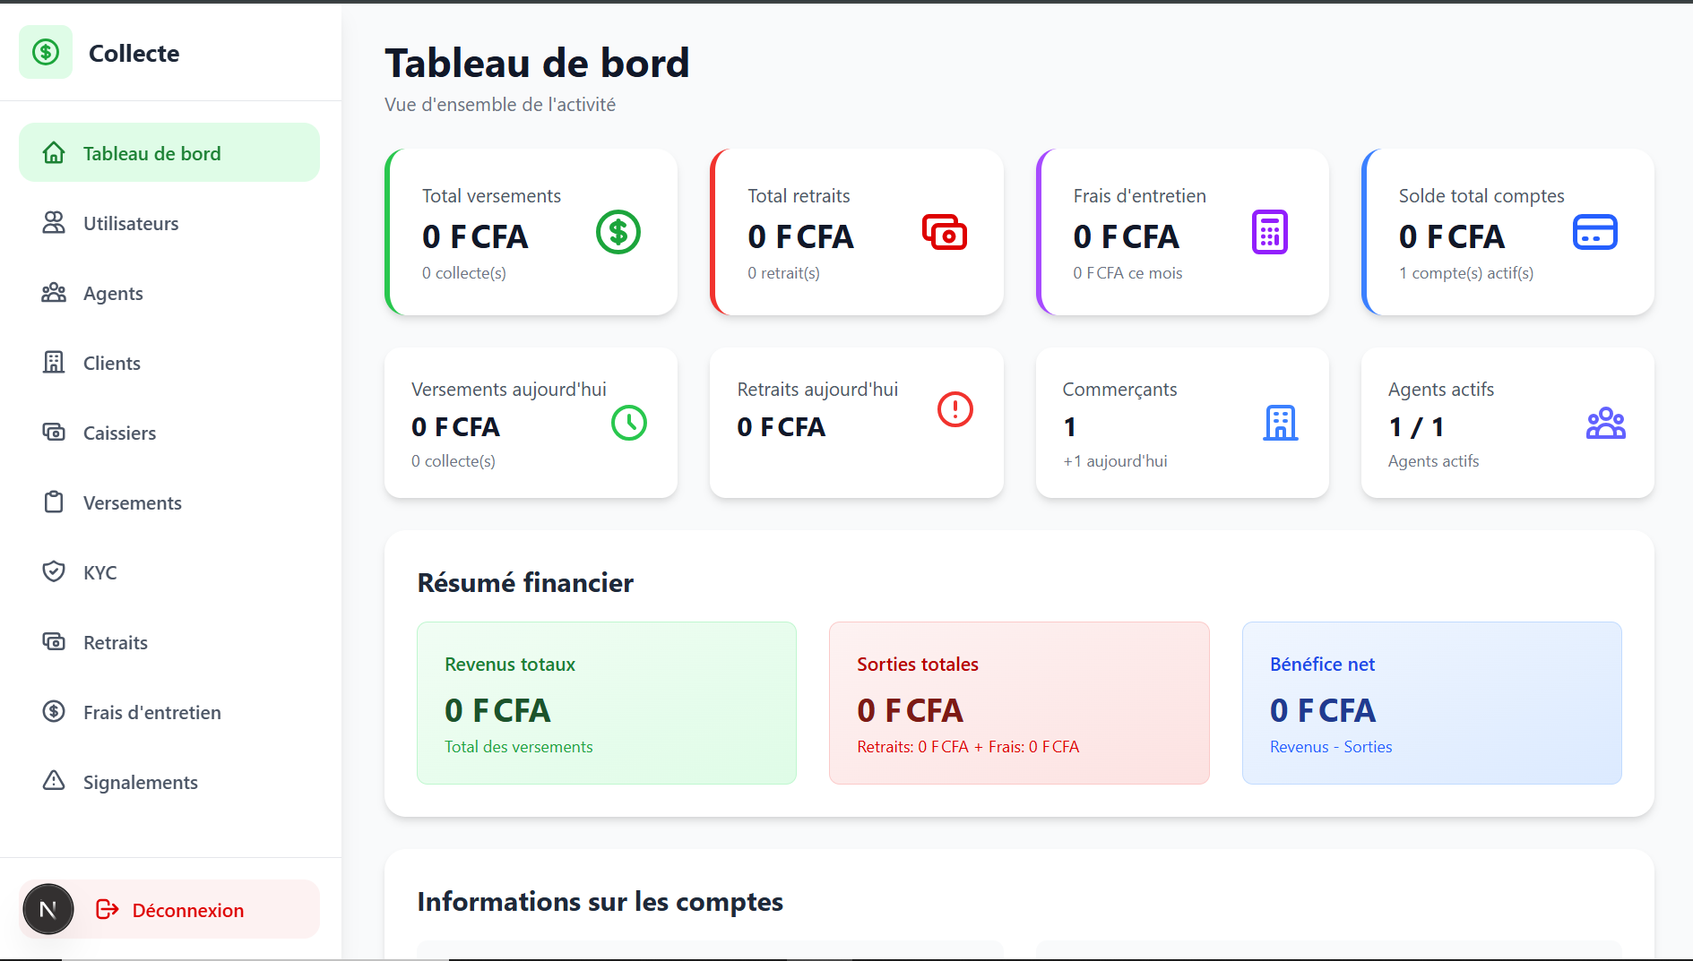1693x961 pixels.
Task: Click the Signalements warning triangle icon
Action: point(54,782)
